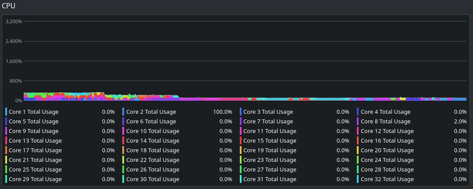The height and width of the screenshot is (189, 473).
Task: Select the Core 2 Total Usage label
Action: click(x=151, y=112)
